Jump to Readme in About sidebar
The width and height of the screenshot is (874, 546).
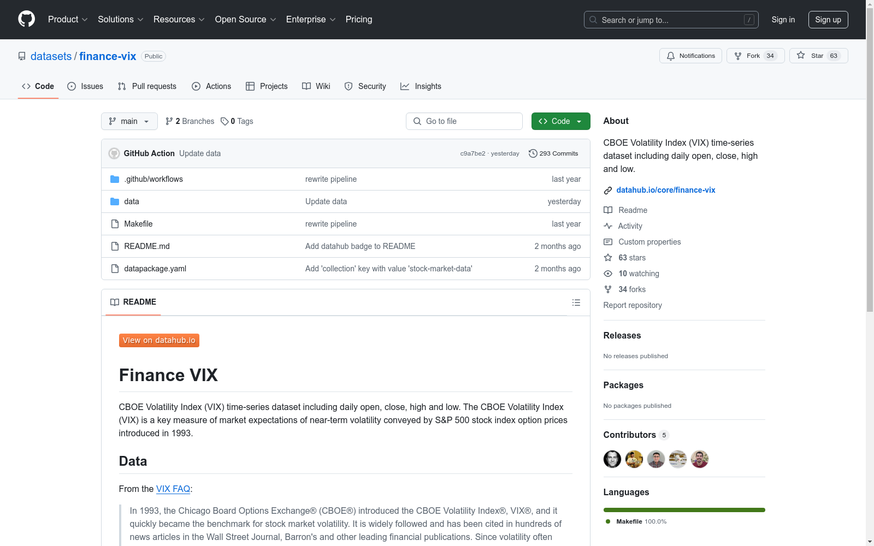click(x=625, y=210)
